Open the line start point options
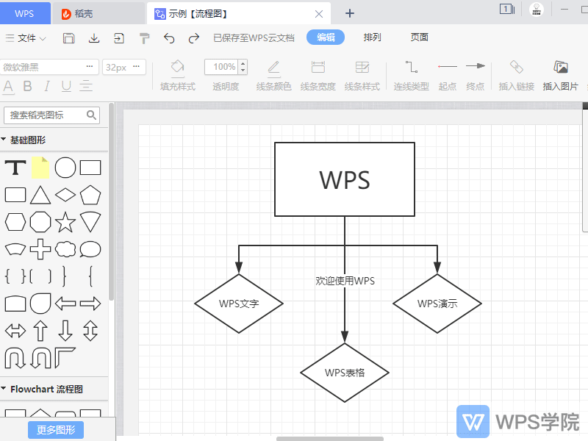The height and width of the screenshot is (441, 588). pos(448,76)
